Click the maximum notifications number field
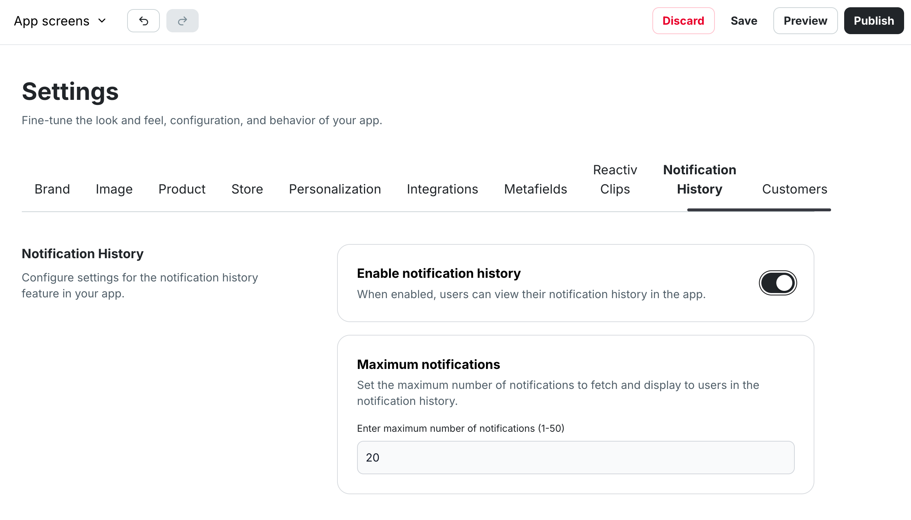The image size is (911, 520). tap(576, 458)
